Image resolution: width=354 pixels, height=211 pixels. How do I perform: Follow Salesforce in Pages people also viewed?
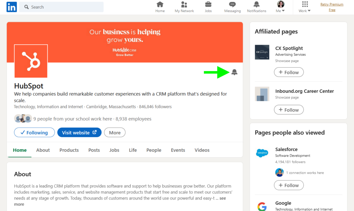coord(289,185)
